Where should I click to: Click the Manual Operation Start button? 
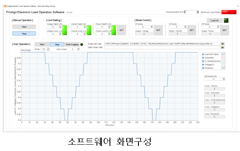[x=24, y=27]
